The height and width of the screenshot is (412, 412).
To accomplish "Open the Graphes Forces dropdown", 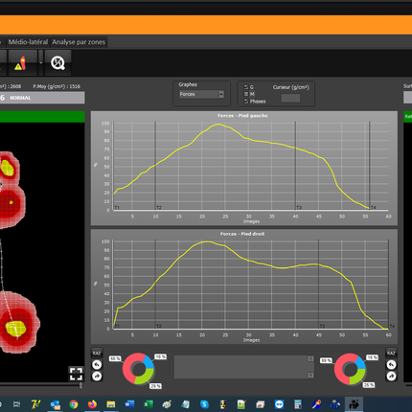I will pyautogui.click(x=201, y=94).
